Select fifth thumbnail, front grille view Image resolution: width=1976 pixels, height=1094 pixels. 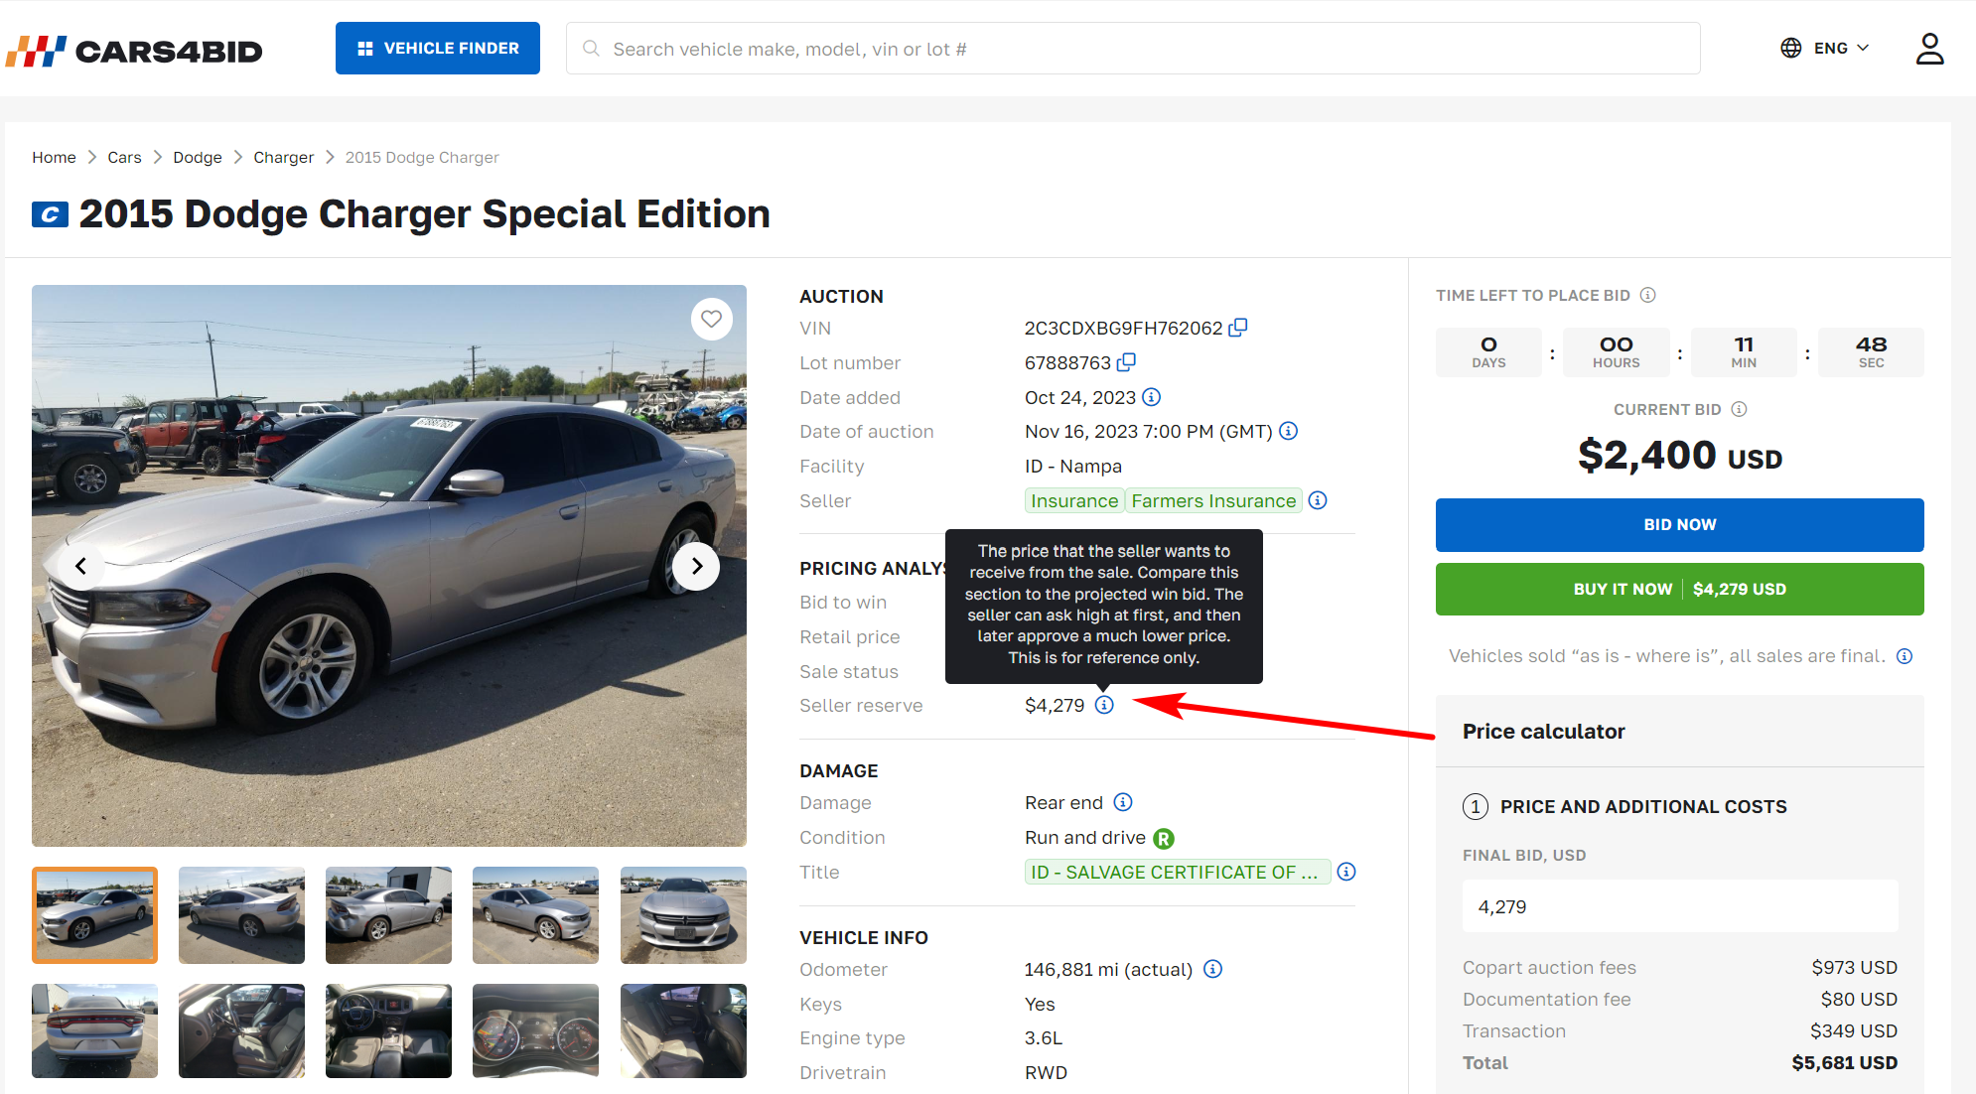coord(683,915)
